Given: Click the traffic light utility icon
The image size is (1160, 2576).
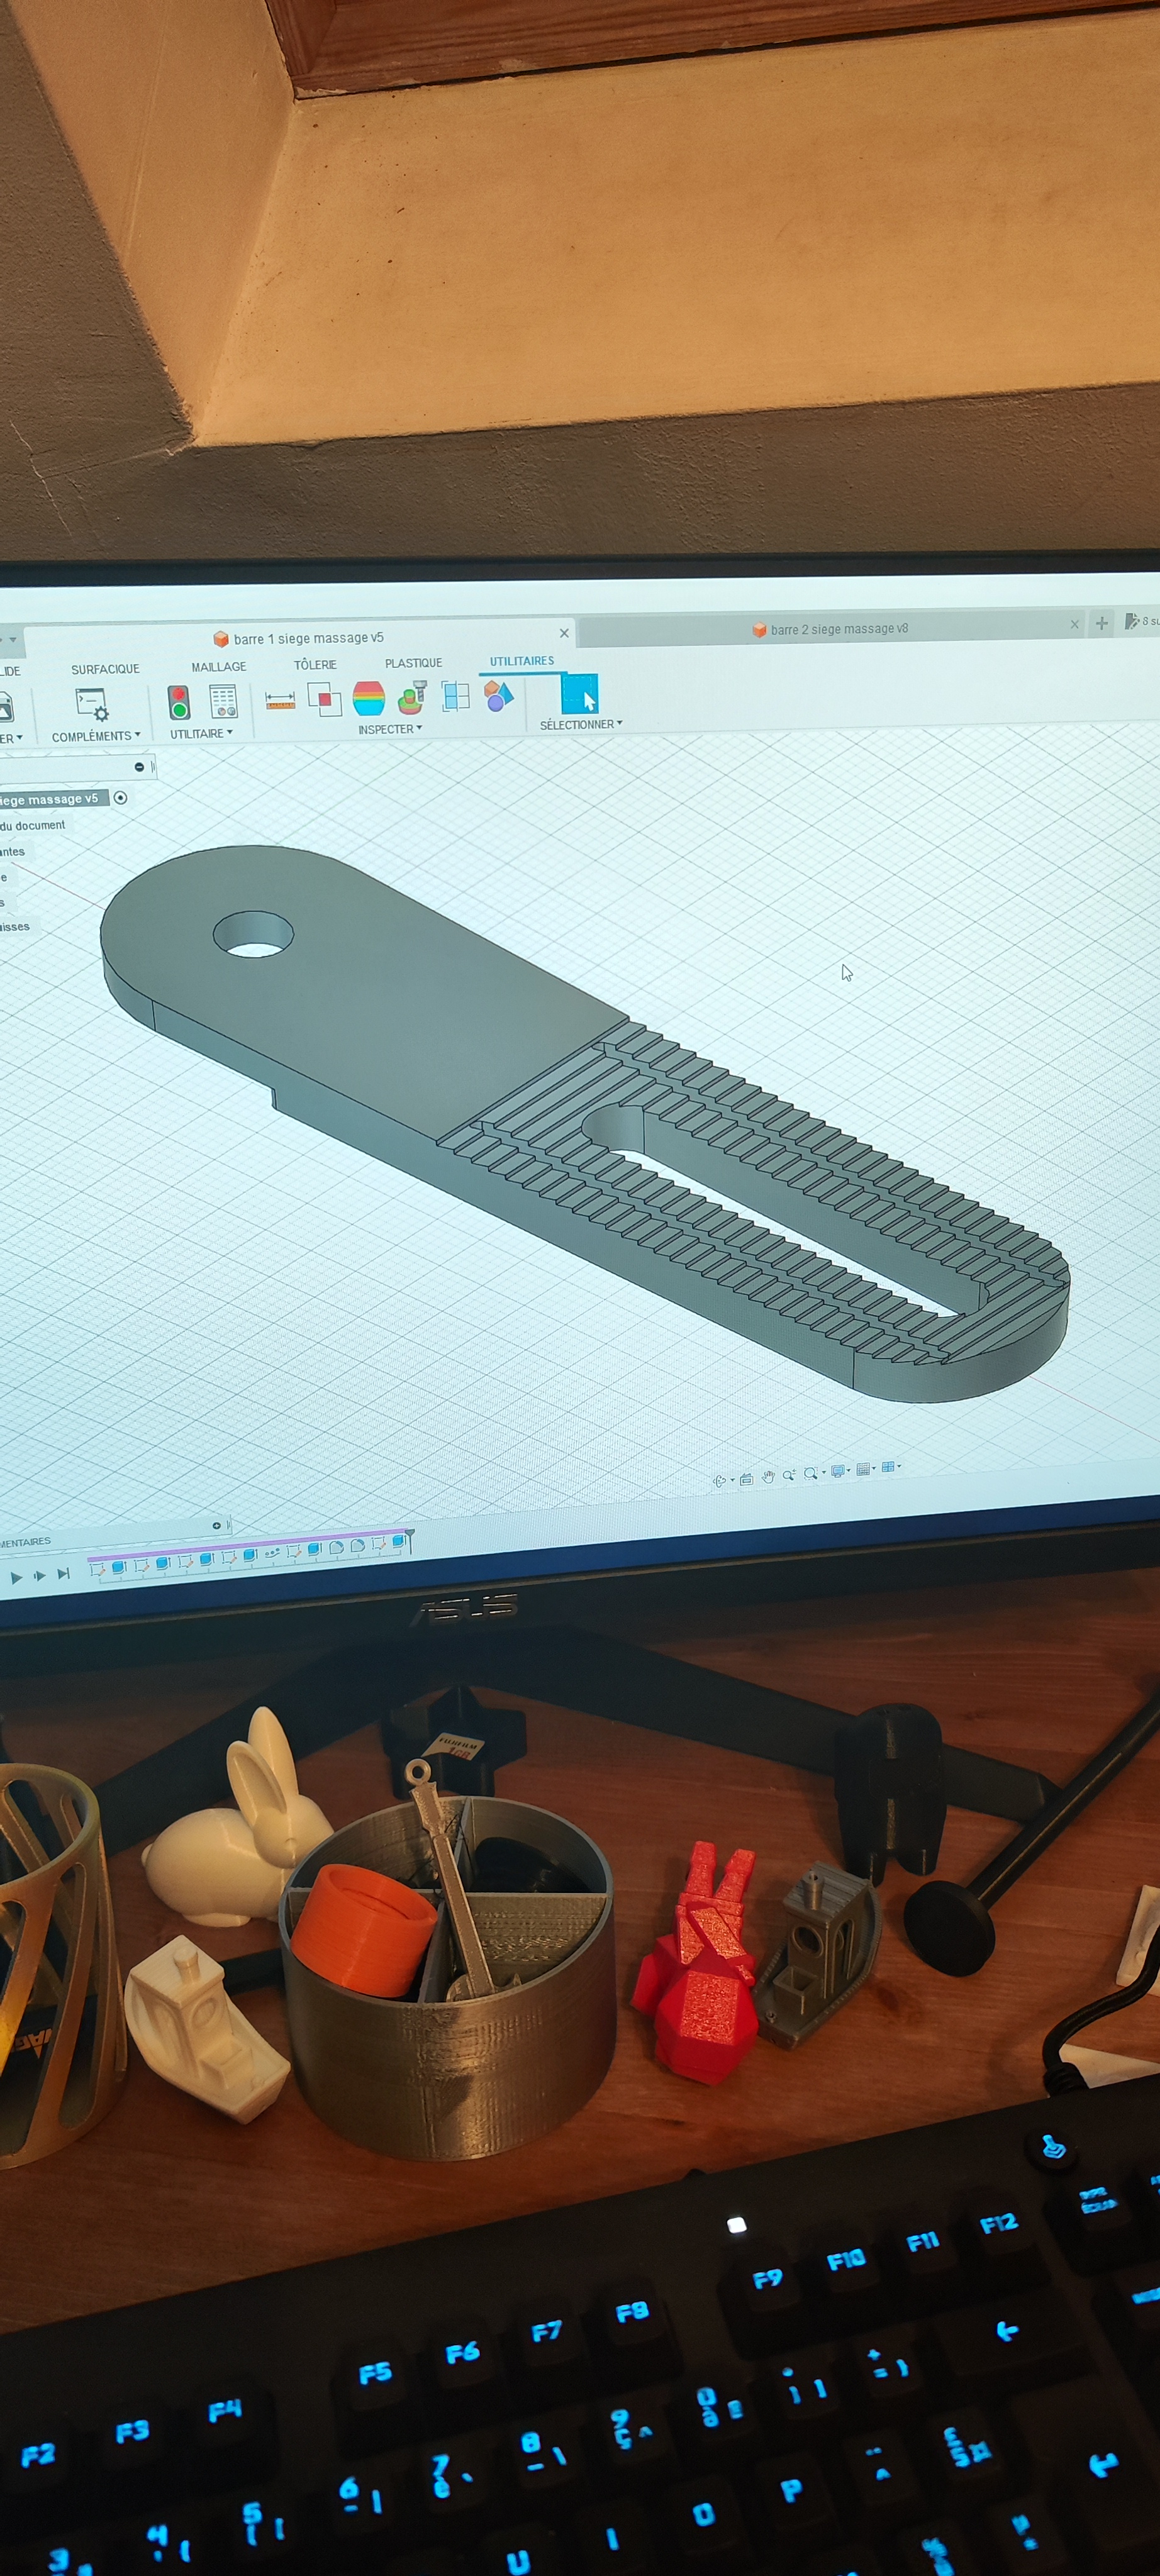Looking at the screenshot, I should pos(179,703).
